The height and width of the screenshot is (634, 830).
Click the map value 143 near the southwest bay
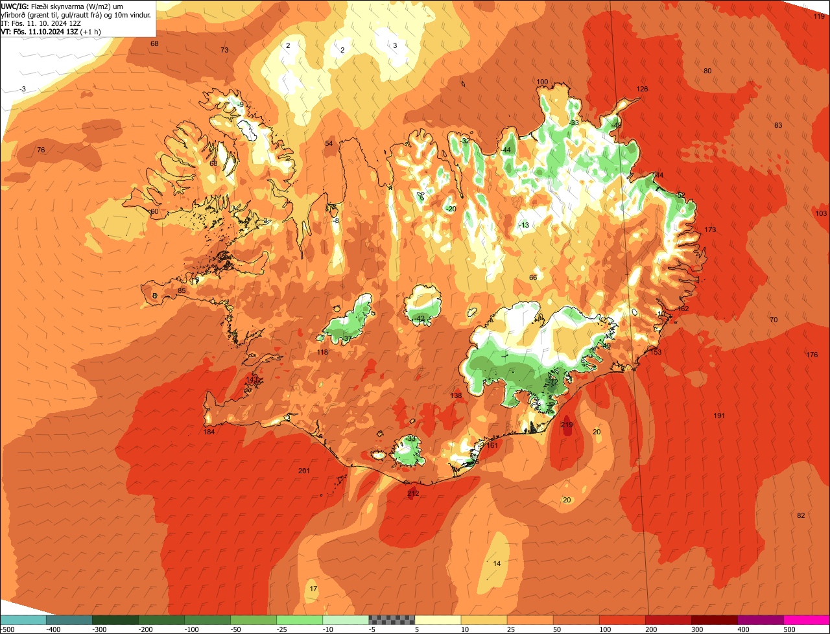point(252,379)
